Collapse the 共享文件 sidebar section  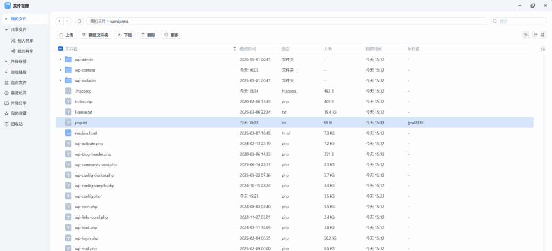point(6,30)
